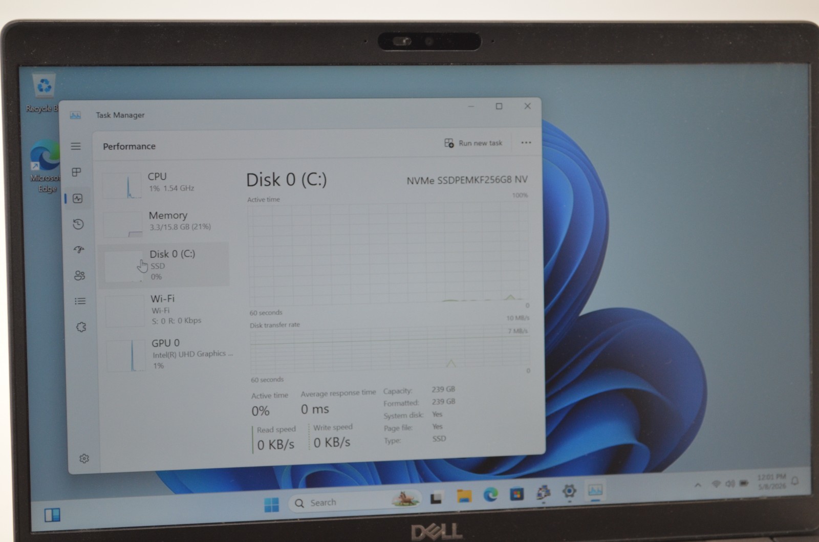Image resolution: width=819 pixels, height=542 pixels.
Task: Open Microsoft Store from the taskbar
Action: click(x=517, y=493)
